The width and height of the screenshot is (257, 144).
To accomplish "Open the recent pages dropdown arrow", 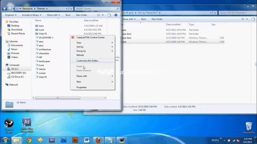I will coord(14,9).
